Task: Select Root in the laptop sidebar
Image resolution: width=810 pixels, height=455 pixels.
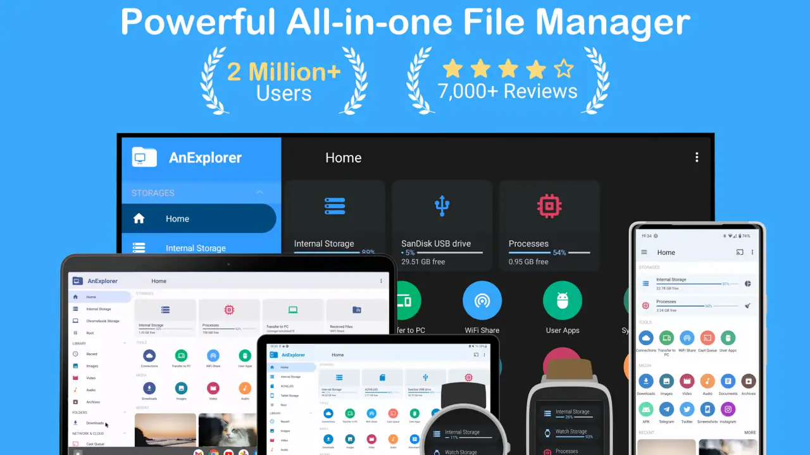Action: [x=101, y=332]
